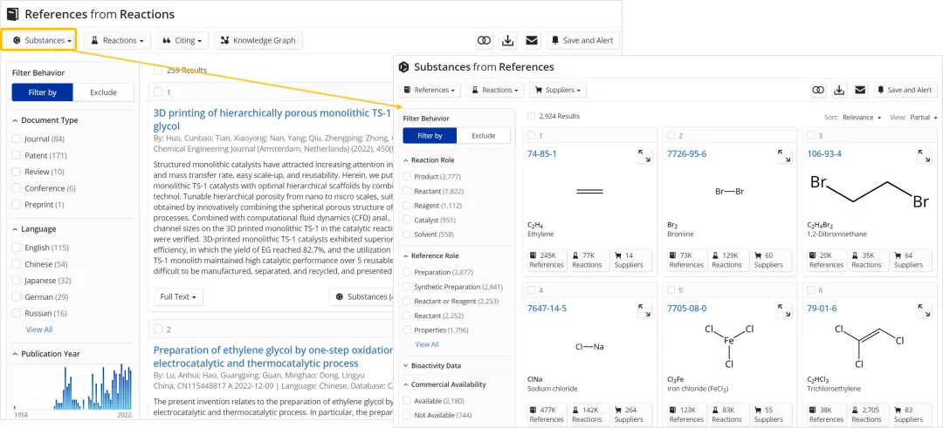Check the Patent document type filter
The height and width of the screenshot is (428, 943).
[17, 155]
